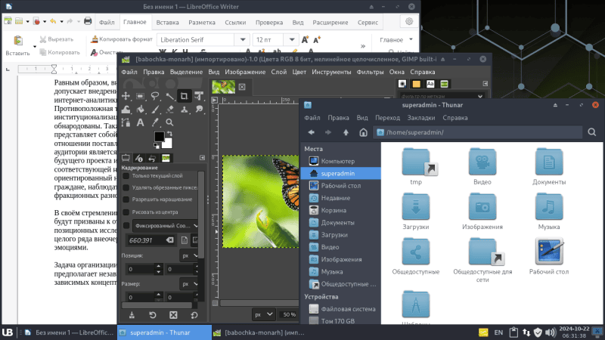Open the Liberation Serif font dropdown
605x340 pixels.
pyautogui.click(x=242, y=39)
